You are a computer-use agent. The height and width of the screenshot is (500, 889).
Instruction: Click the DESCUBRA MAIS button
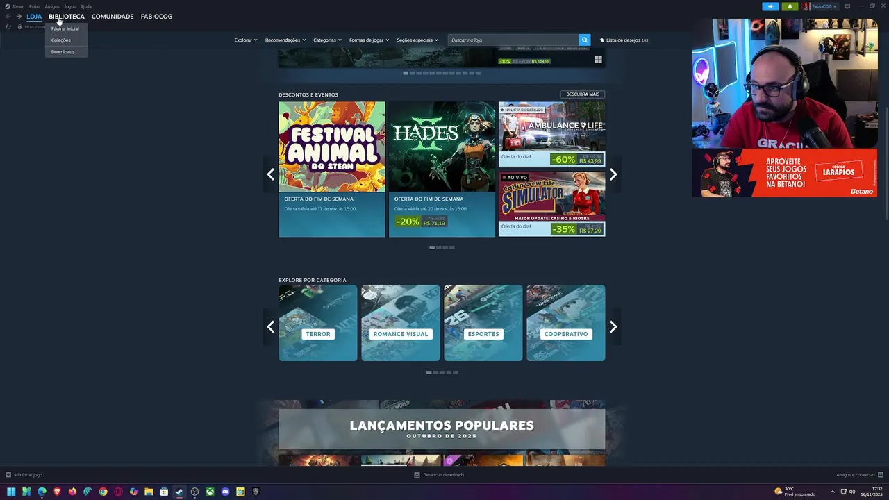[583, 94]
